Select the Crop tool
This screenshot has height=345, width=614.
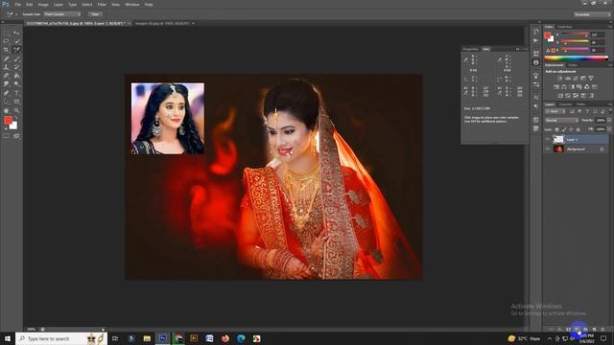coord(6,50)
